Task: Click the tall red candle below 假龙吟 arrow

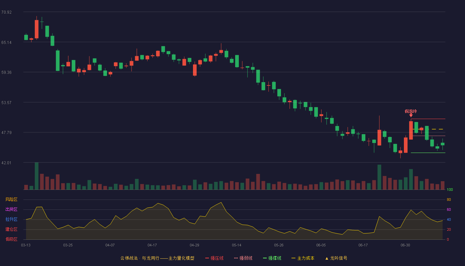Action: tap(411, 130)
